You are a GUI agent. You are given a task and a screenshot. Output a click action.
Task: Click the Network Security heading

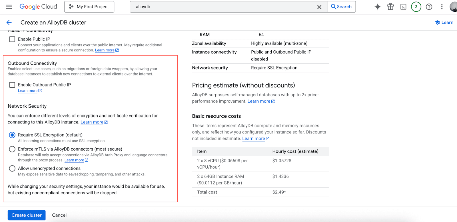pyautogui.click(x=27, y=106)
